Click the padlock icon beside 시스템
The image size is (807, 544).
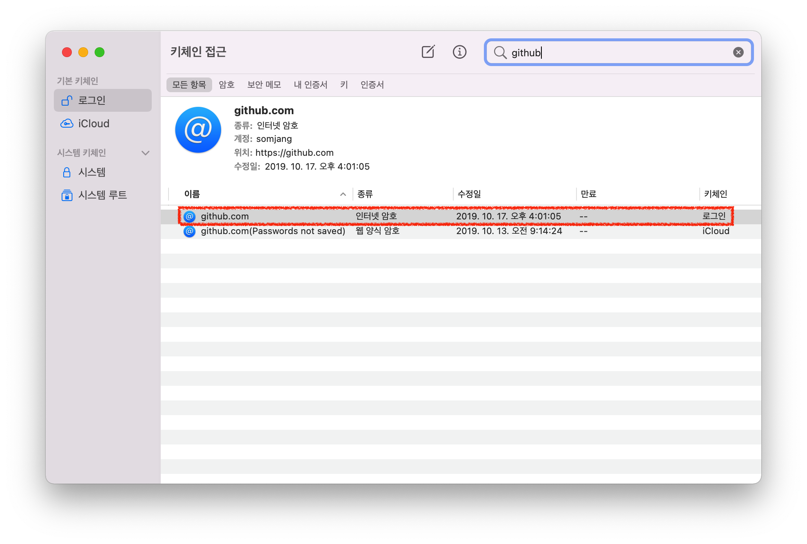(67, 172)
